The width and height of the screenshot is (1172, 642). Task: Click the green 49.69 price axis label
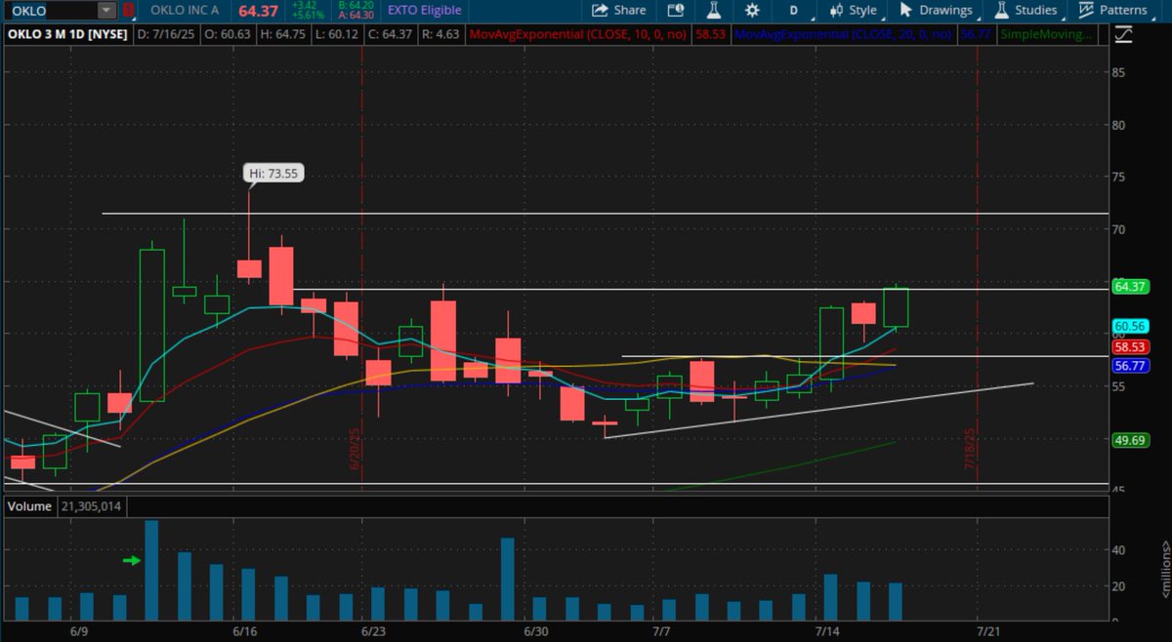pyautogui.click(x=1129, y=439)
